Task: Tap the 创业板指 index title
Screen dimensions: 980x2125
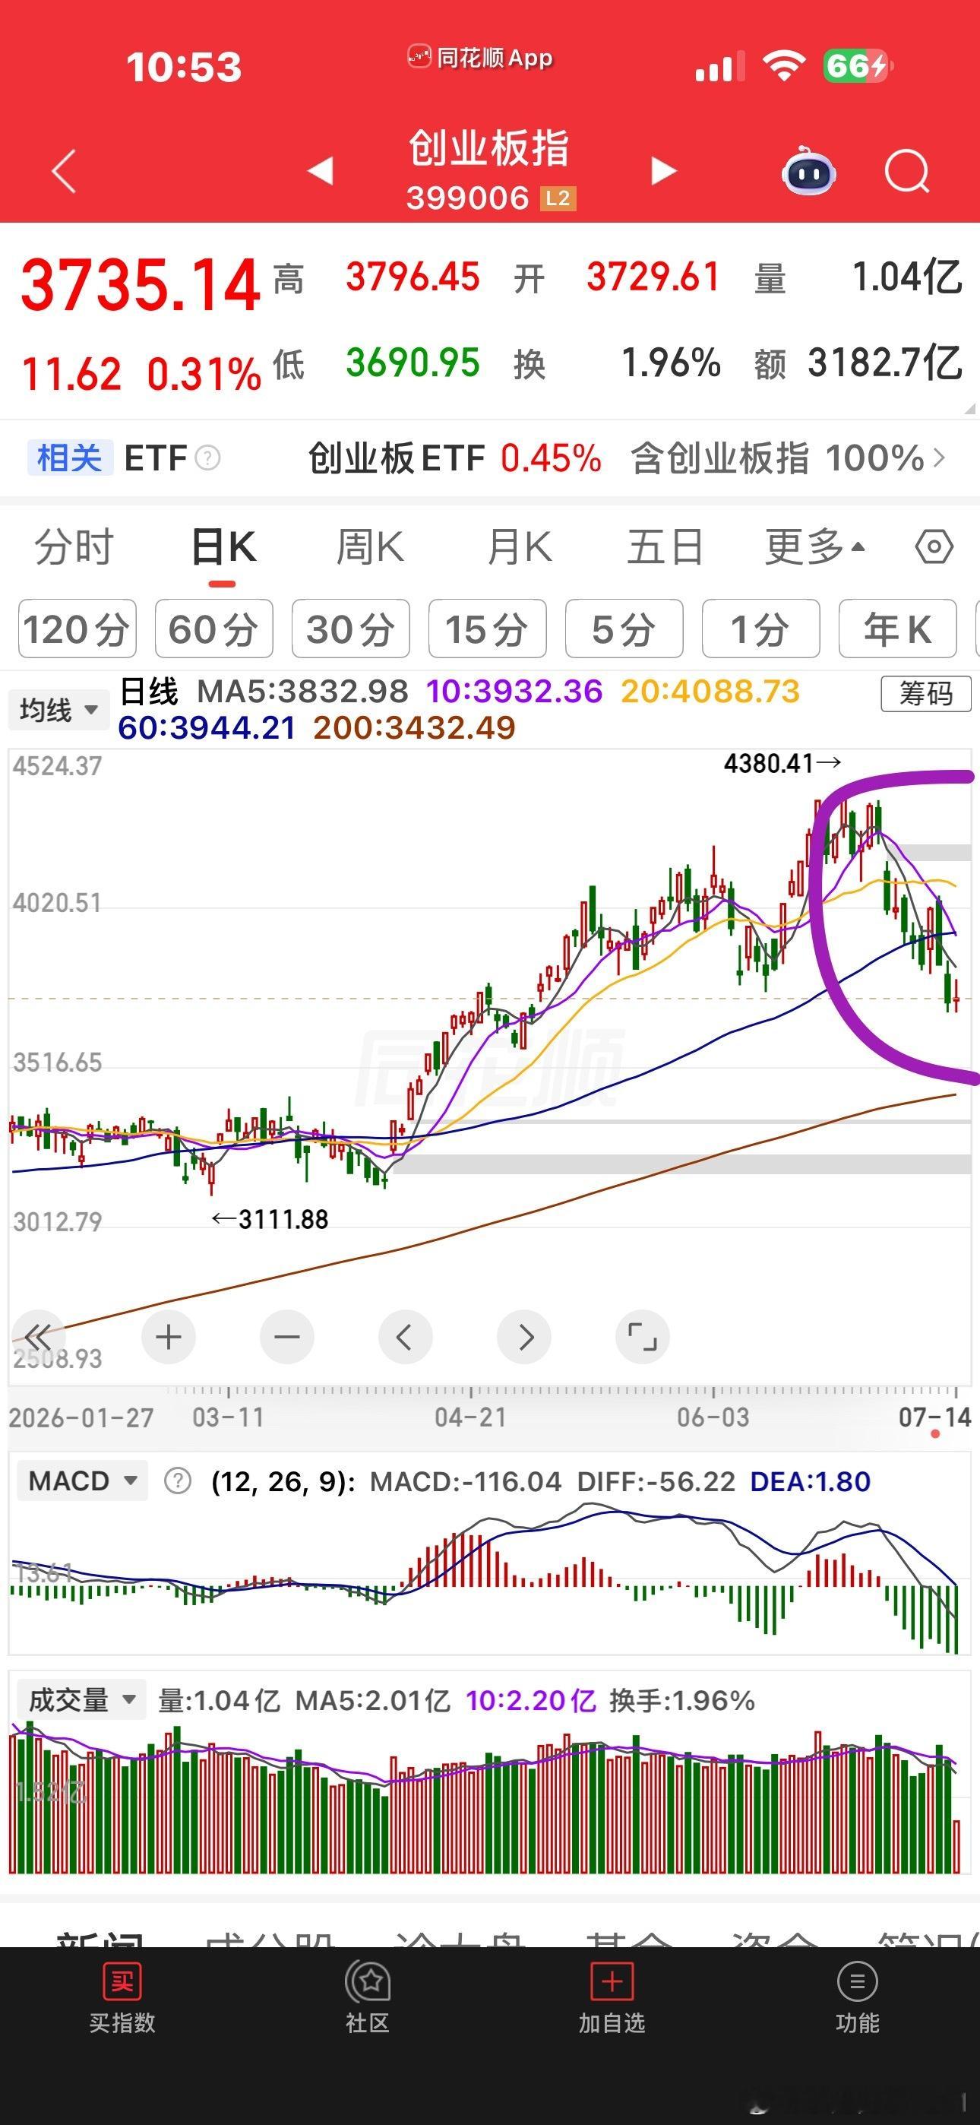Action: 489,149
